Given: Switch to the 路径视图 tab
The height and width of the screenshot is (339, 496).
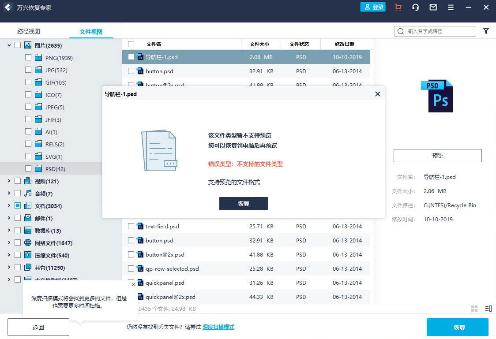Looking at the screenshot, I should point(29,31).
